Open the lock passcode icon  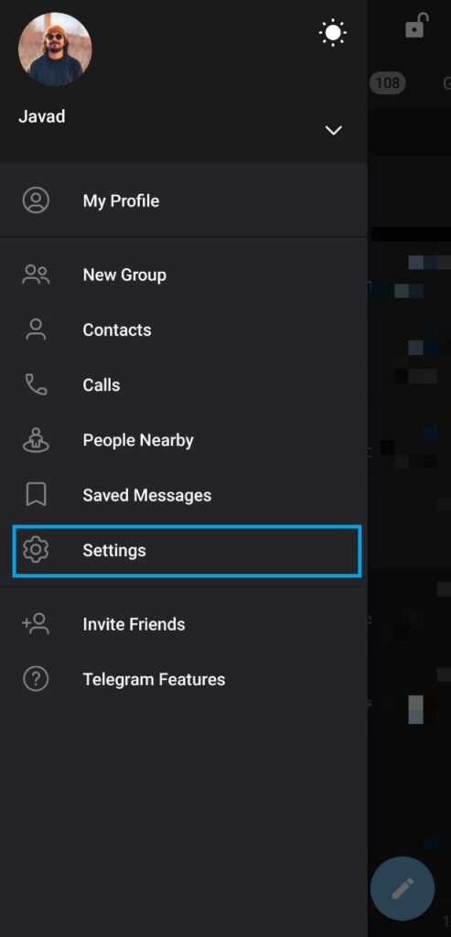click(x=416, y=27)
